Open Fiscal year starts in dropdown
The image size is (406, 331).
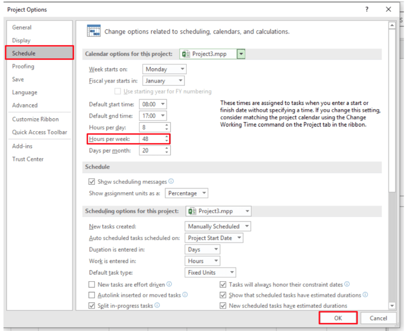coord(163,80)
